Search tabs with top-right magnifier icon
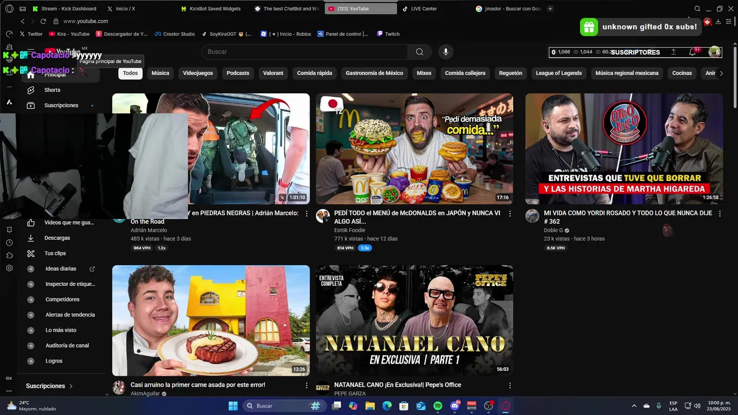Viewport: 738px width, 415px height. pyautogui.click(x=697, y=9)
